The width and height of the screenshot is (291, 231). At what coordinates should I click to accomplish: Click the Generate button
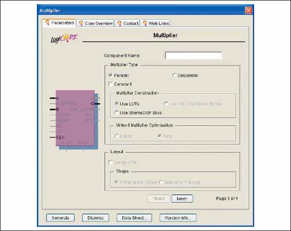click(60, 218)
